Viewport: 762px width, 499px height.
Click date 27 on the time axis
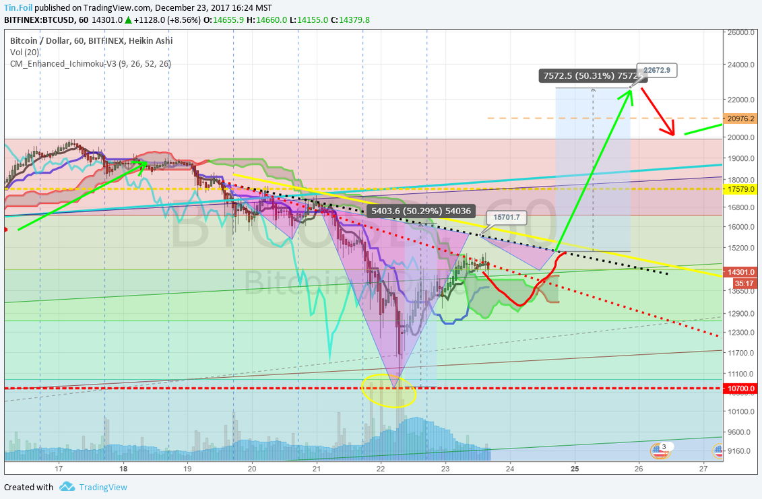[703, 469]
